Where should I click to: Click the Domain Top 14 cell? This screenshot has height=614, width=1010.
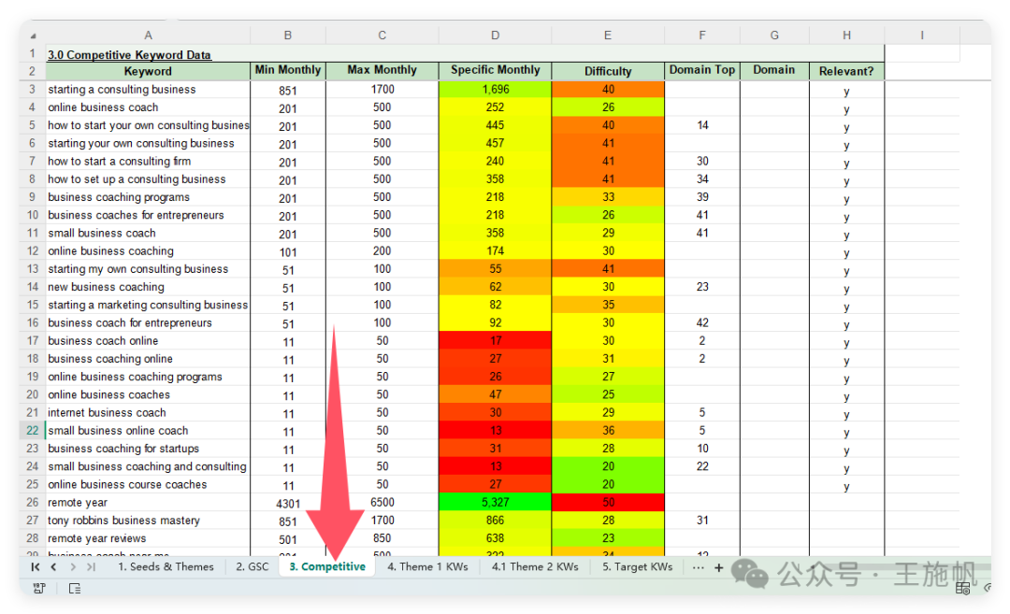[702, 125]
